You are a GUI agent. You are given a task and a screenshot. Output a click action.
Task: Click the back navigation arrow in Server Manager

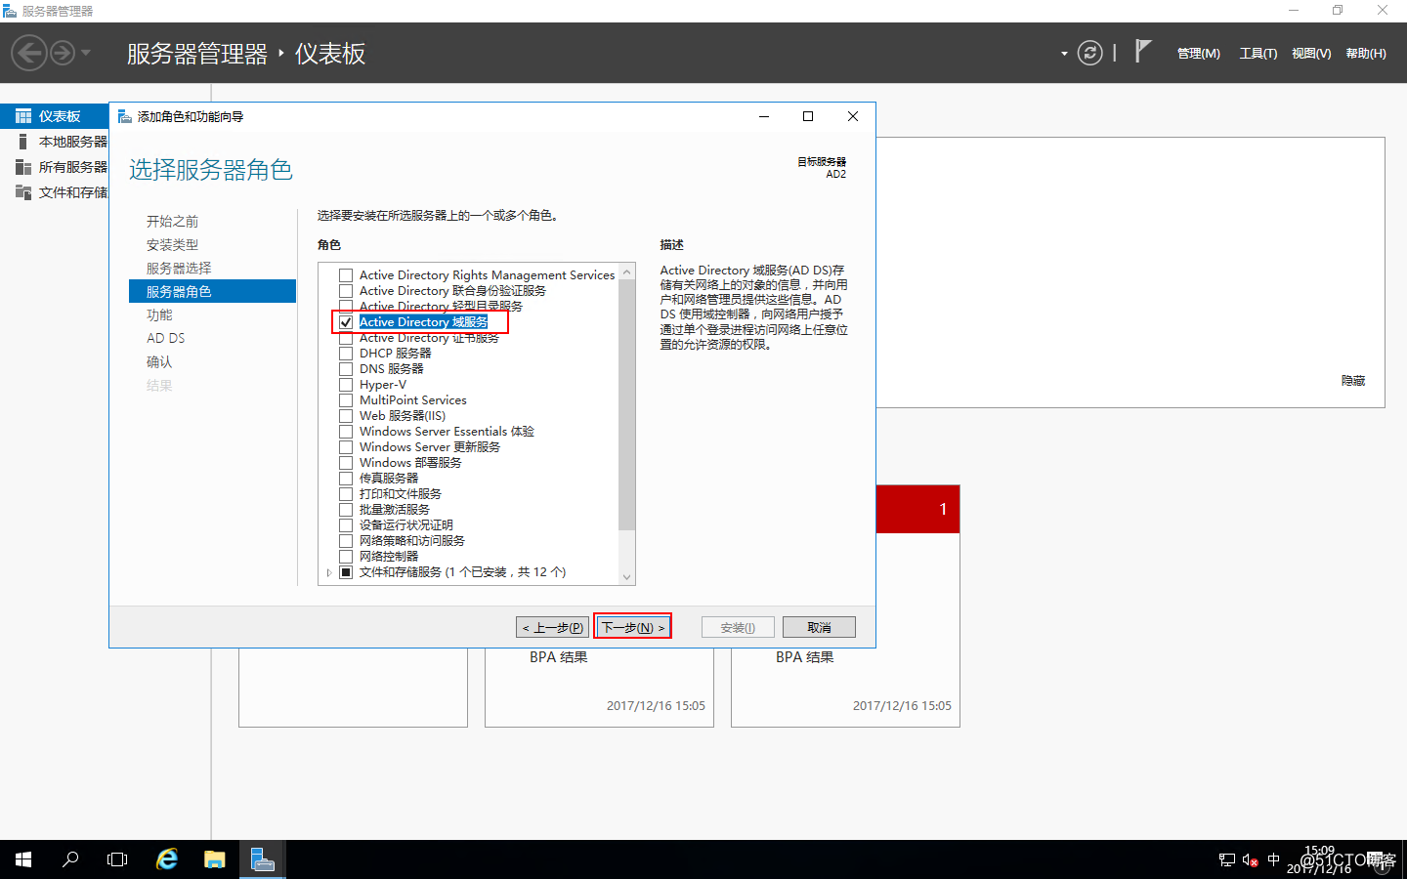pos(29,53)
